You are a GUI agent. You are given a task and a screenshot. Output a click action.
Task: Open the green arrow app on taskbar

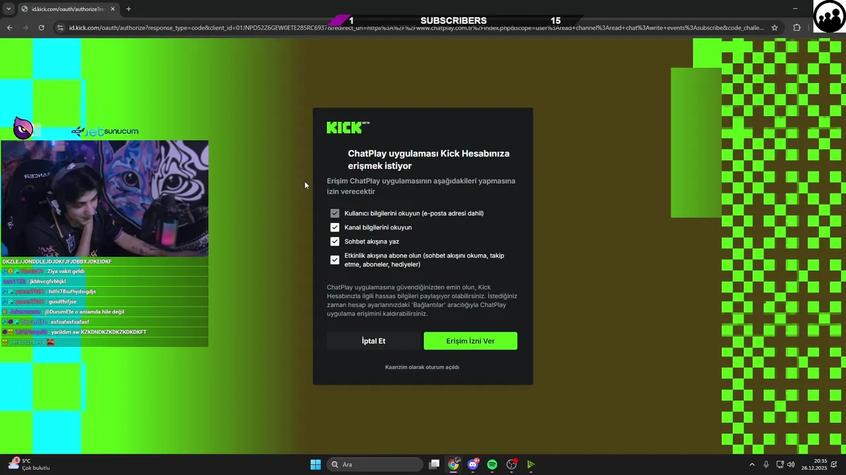(531, 464)
